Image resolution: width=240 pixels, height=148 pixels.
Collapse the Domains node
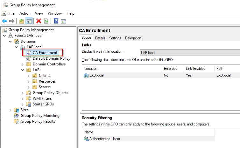click(x=10, y=41)
